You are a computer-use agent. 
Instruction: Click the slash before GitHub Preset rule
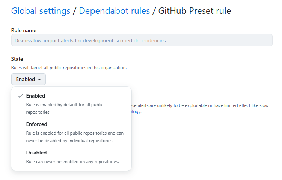pos(154,11)
